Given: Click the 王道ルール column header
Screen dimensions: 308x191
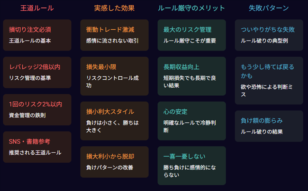Looking at the screenshot, I should [37, 8].
